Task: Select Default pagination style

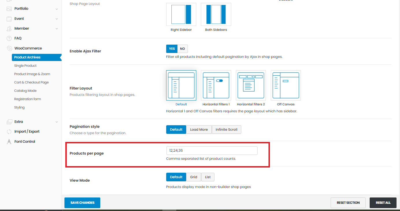Action: pos(176,130)
